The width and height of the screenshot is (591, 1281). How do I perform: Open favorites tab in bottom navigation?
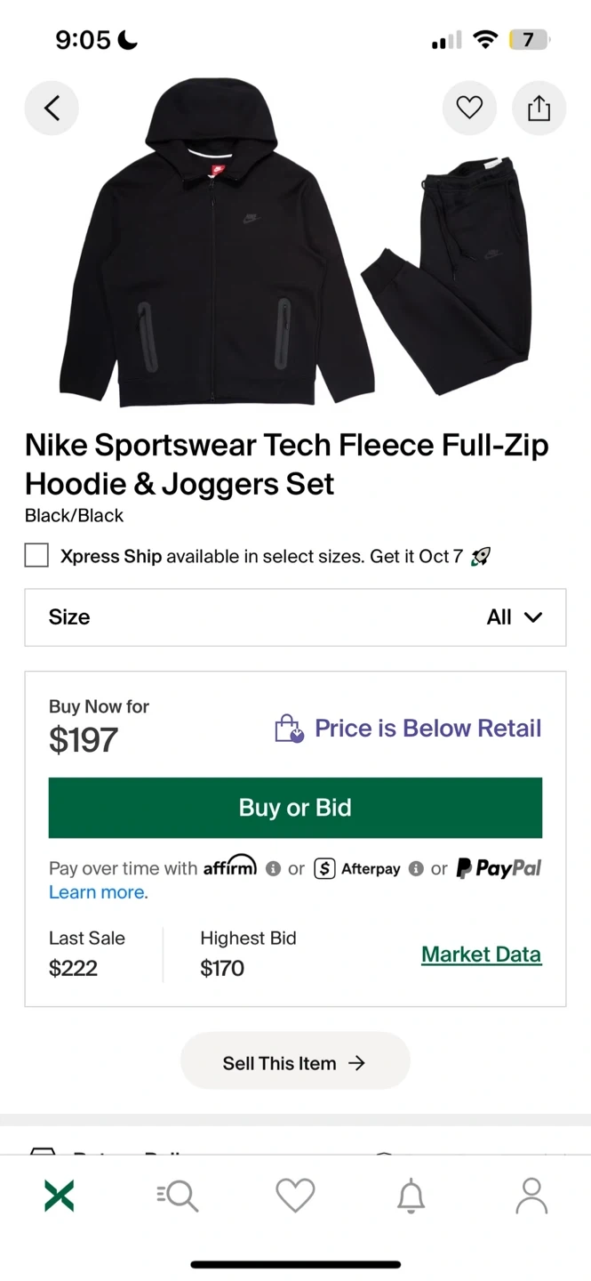tap(295, 1196)
